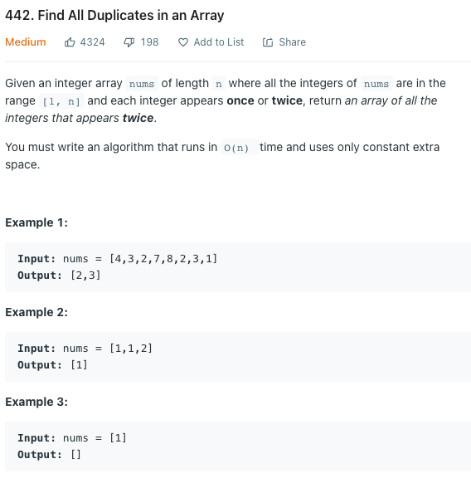Click the Example 1 heading

pyautogui.click(x=36, y=222)
